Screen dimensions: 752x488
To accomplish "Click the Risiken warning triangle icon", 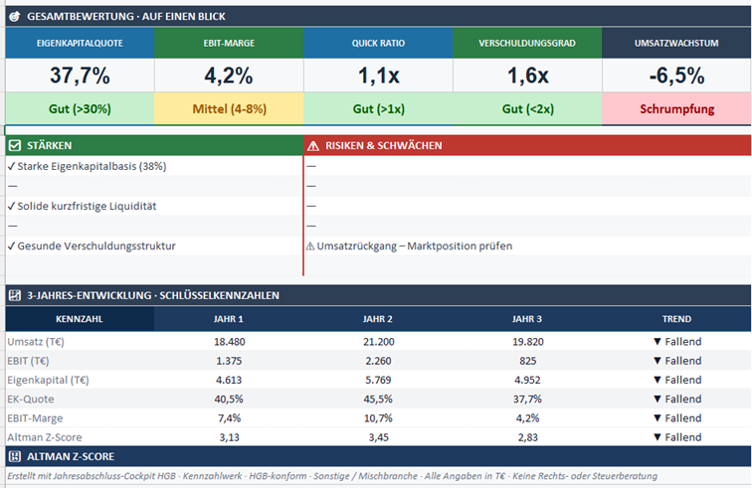I will coord(313,146).
